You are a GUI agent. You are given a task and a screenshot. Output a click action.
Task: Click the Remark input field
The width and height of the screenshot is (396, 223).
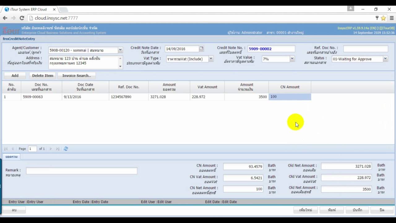[x=82, y=171]
